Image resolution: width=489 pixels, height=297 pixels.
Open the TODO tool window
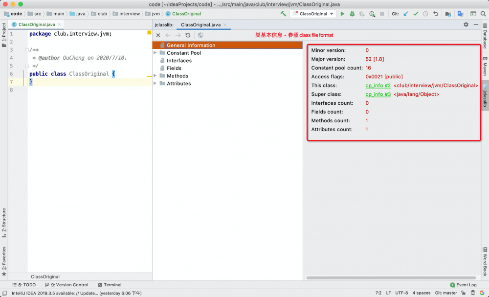click(24, 285)
